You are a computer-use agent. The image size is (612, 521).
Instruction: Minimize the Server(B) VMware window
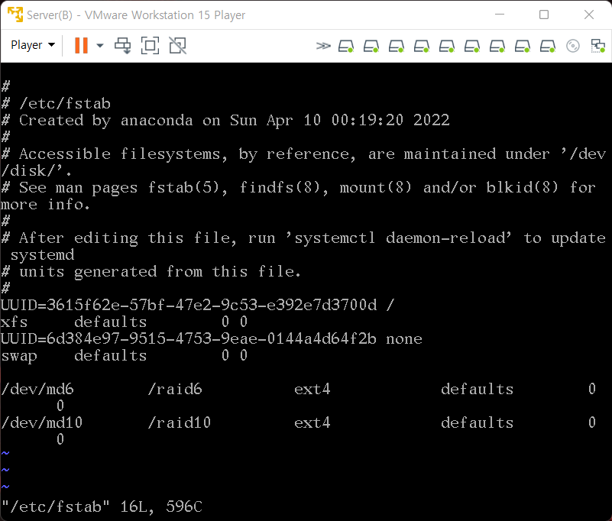500,15
